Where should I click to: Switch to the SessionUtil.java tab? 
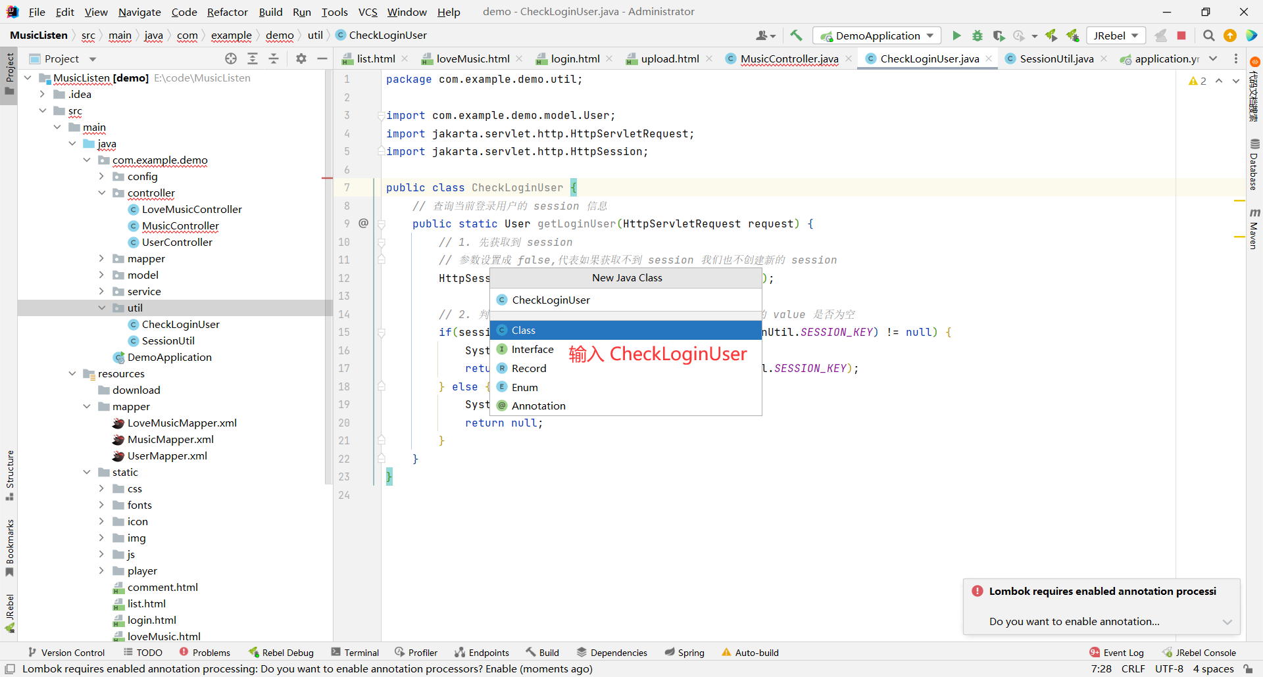[x=1056, y=58]
